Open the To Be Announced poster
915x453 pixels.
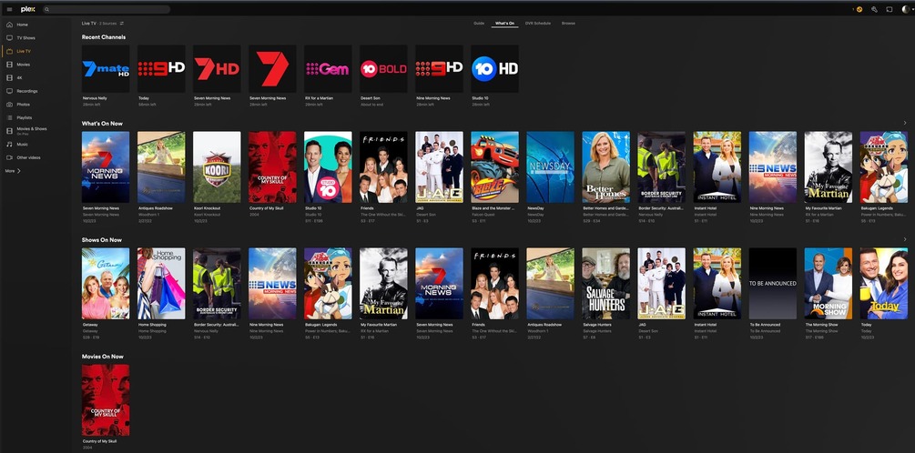[773, 283]
